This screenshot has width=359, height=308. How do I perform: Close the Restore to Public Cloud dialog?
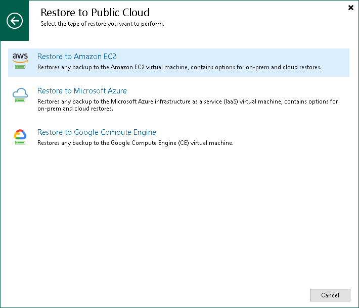click(351, 8)
